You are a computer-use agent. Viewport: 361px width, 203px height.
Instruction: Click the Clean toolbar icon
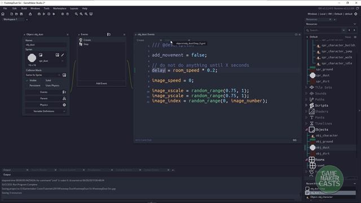tap(54, 14)
